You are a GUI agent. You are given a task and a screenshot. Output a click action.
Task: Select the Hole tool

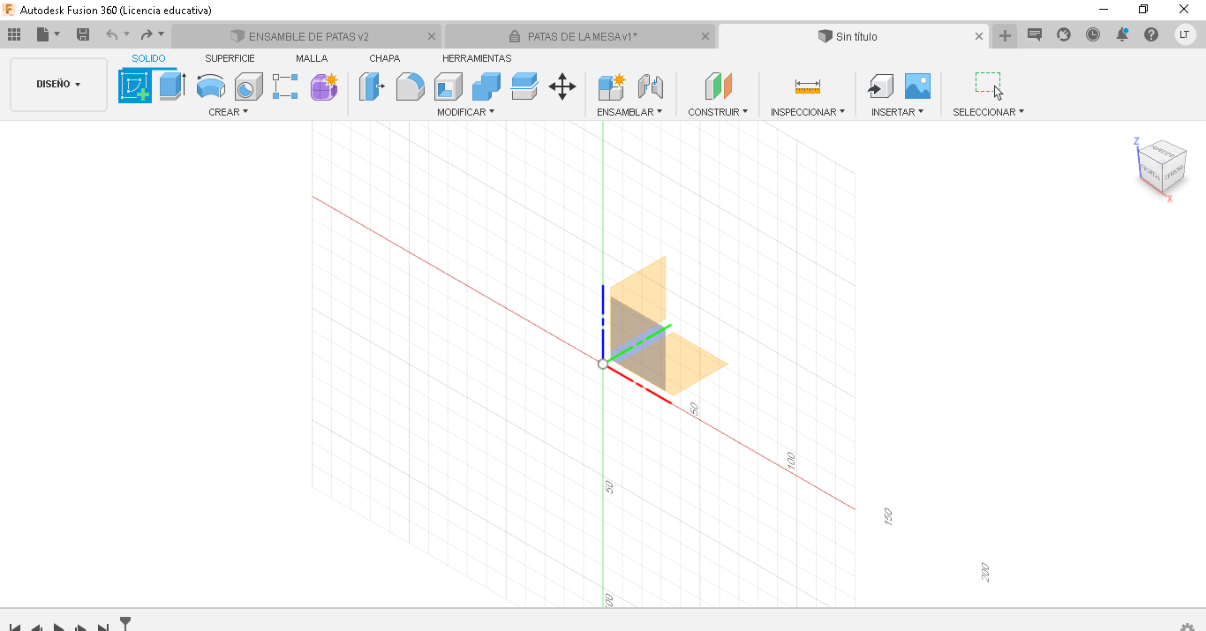(x=248, y=86)
